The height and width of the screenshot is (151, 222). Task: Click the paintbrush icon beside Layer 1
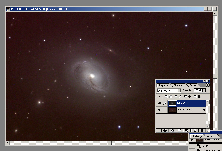[x=165, y=103]
